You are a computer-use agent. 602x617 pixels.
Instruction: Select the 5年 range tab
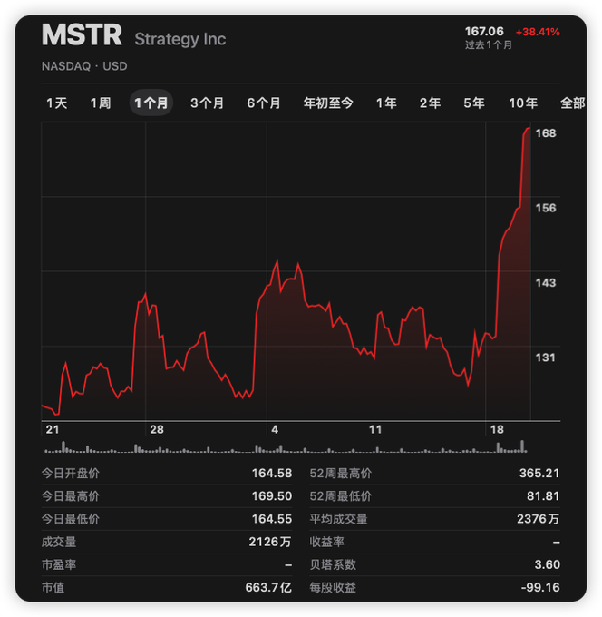pyautogui.click(x=474, y=103)
